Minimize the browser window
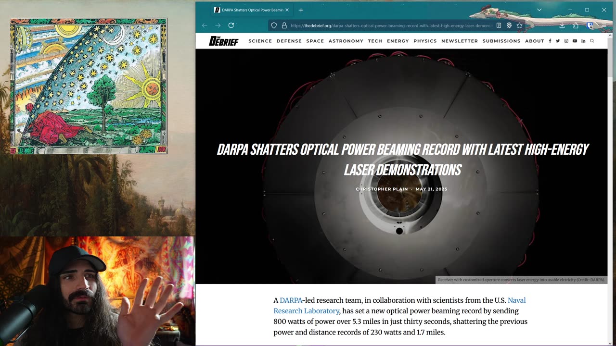 coord(570,10)
